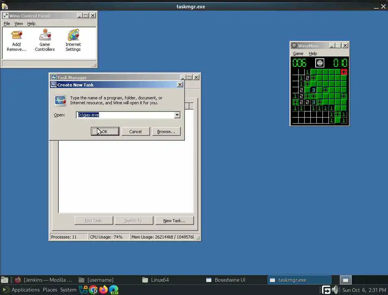Open the File menu in Wine Control Panel
The height and width of the screenshot is (295, 388).
coord(7,24)
